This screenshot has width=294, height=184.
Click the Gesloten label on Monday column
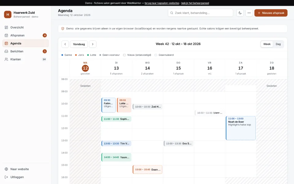point(85,86)
